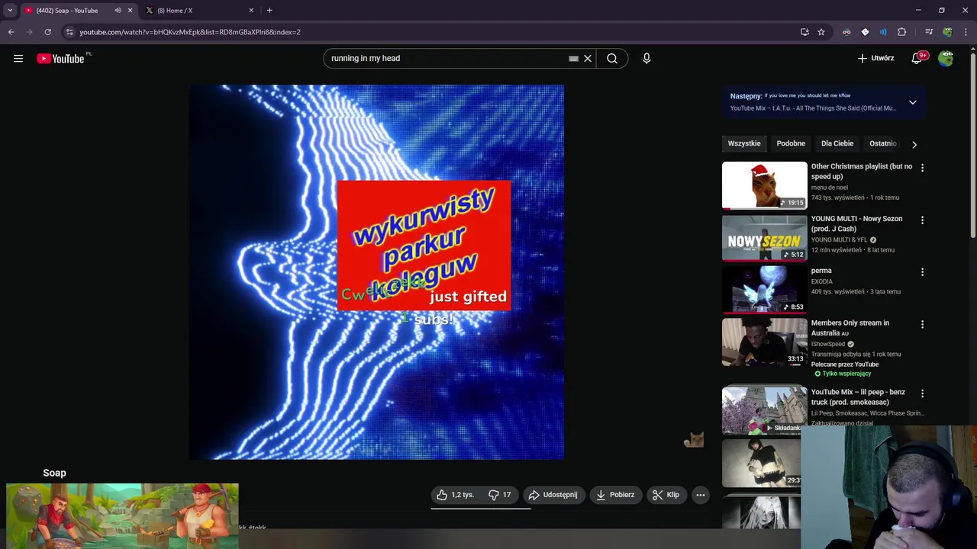Open a new browser tab
The height and width of the screenshot is (549, 977).
click(x=269, y=11)
